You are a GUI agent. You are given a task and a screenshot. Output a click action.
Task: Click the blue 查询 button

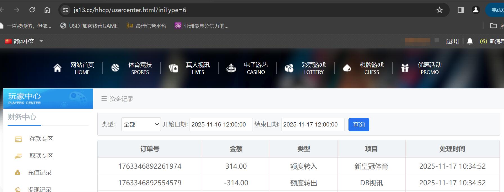point(359,125)
